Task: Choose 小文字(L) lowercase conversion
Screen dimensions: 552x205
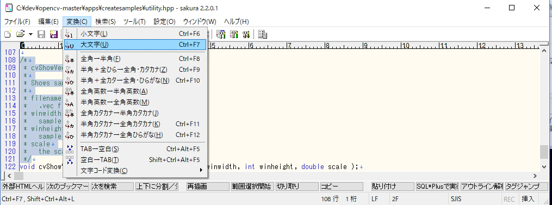Action: (x=135, y=34)
